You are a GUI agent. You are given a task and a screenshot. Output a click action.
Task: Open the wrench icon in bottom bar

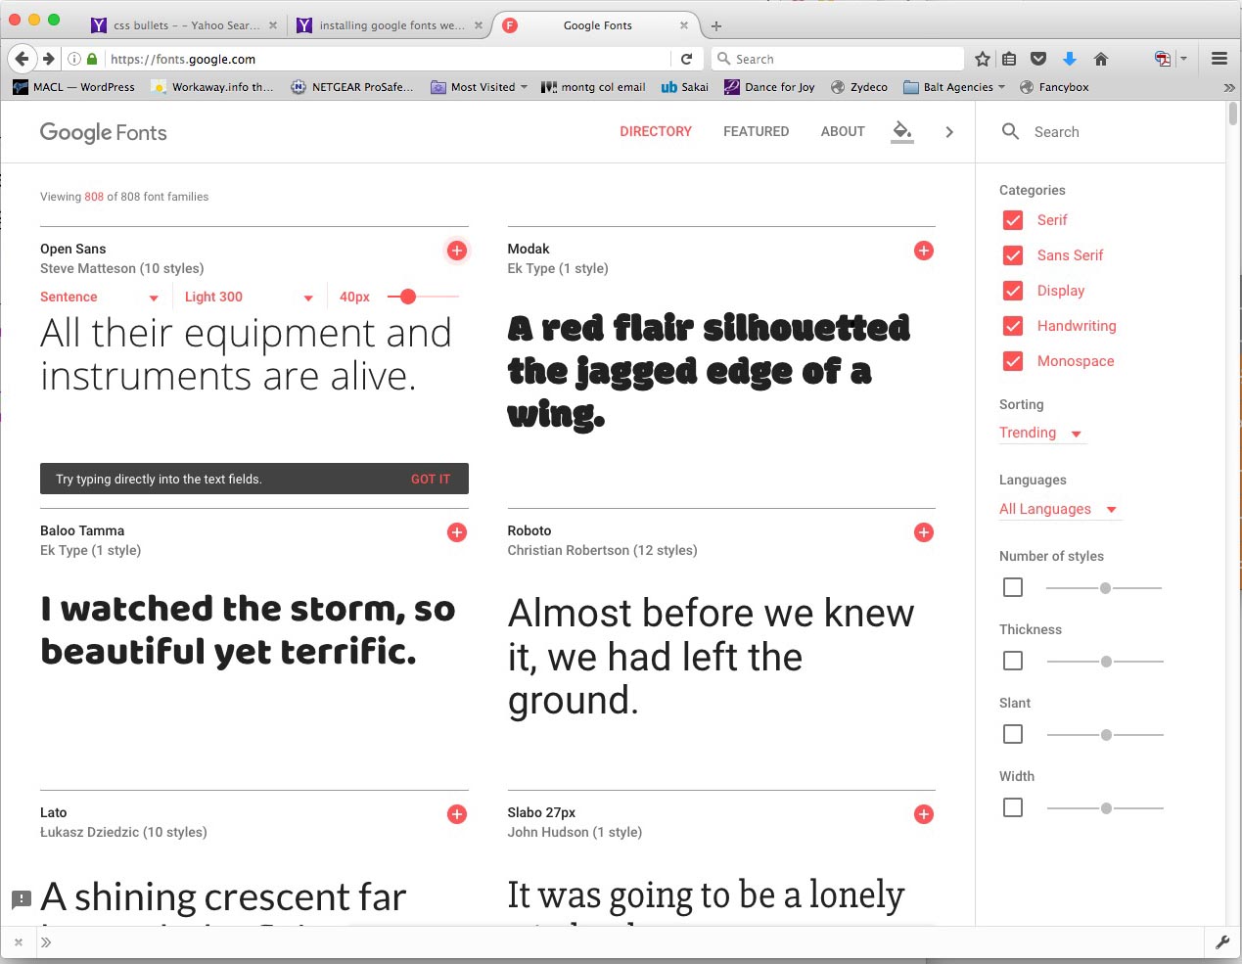coord(1222,942)
